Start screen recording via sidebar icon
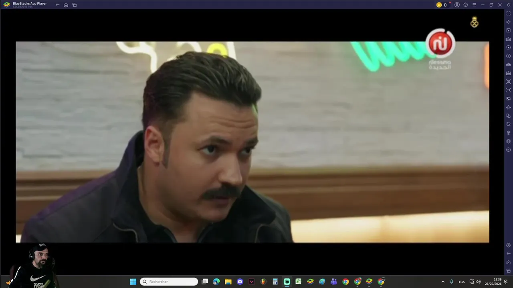The image size is (513, 288). (508, 90)
